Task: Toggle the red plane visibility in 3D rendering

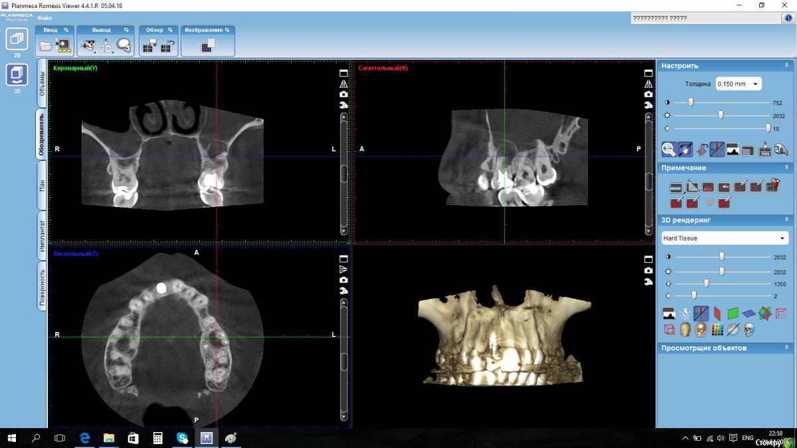Action: [717, 313]
